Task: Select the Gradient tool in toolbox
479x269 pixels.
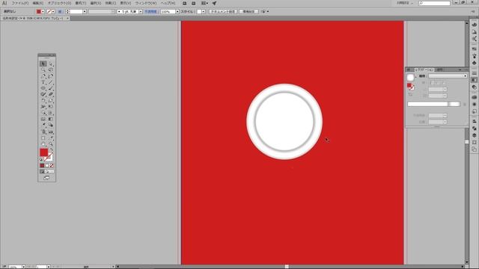Action: pos(51,119)
